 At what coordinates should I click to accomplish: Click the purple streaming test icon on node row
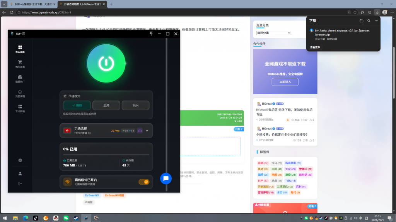click(x=140, y=131)
